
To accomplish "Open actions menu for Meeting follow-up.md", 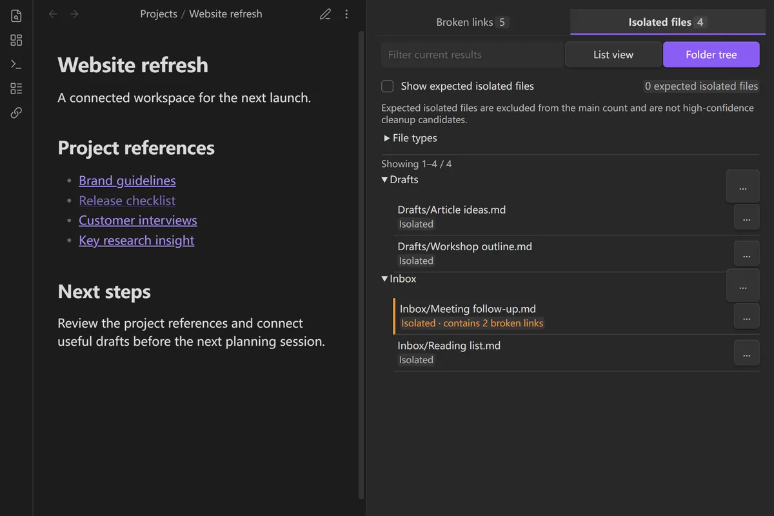I will (746, 317).
